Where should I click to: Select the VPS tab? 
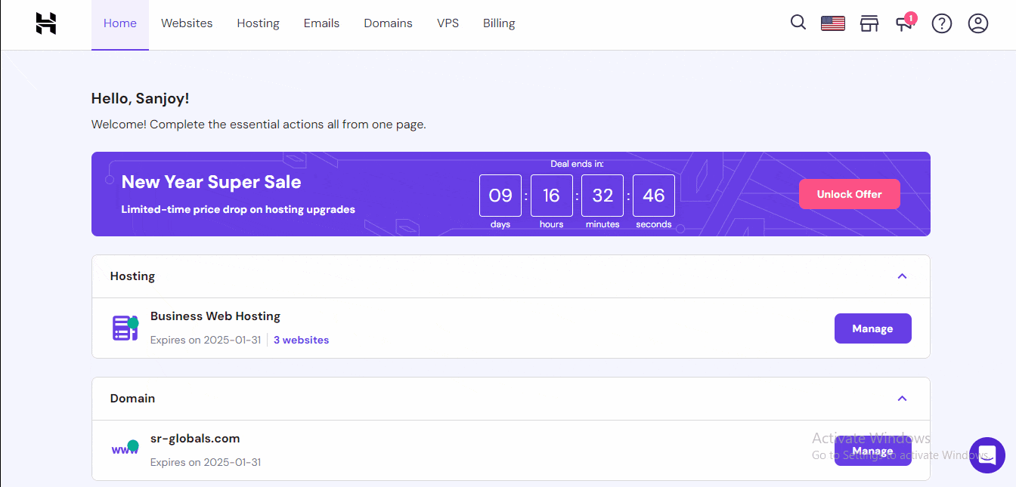tap(448, 23)
